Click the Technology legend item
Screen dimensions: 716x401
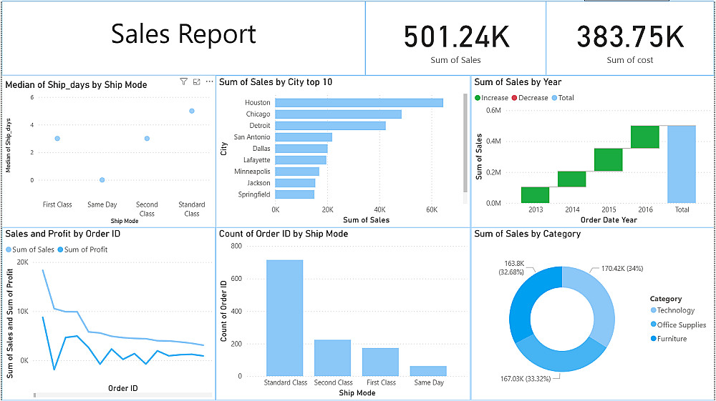[672, 310]
